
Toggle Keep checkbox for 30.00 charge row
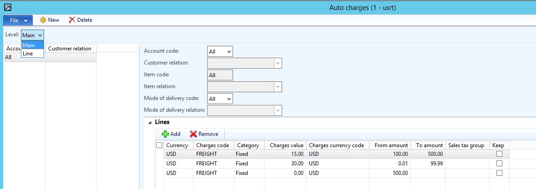(x=499, y=164)
